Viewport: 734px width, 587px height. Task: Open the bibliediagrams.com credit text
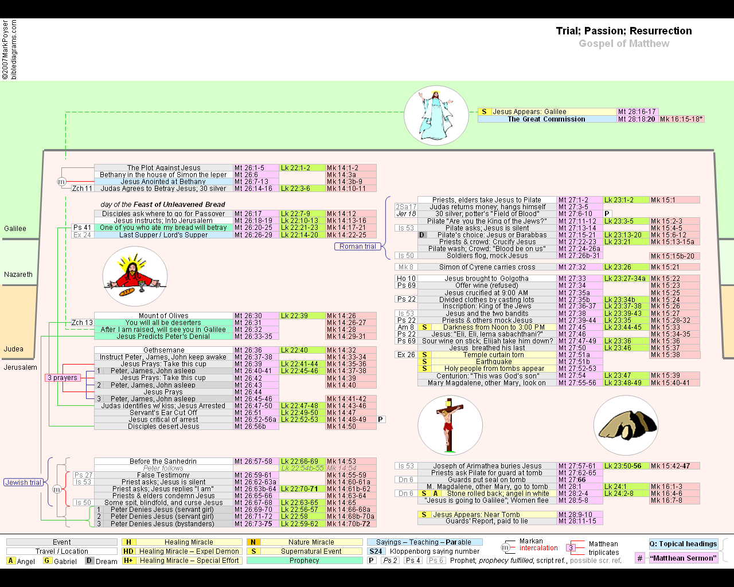(14, 49)
